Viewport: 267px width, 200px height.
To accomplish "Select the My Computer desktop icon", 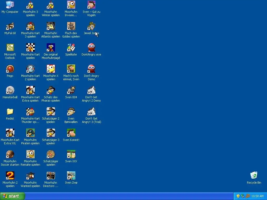I will point(10,5).
